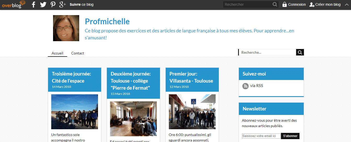Open the Profmichelle blog title
This screenshot has width=351, height=142.
[x=107, y=21]
